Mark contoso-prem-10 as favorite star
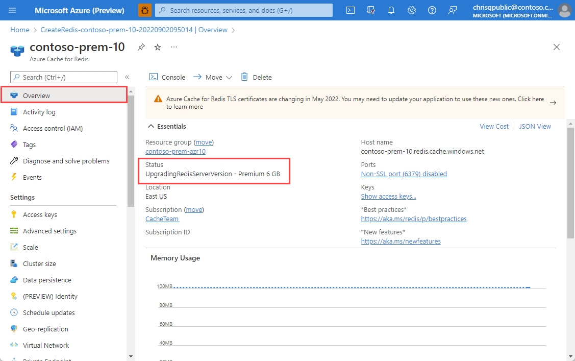Screen dimensions: 575x361 pyautogui.click(x=158, y=47)
